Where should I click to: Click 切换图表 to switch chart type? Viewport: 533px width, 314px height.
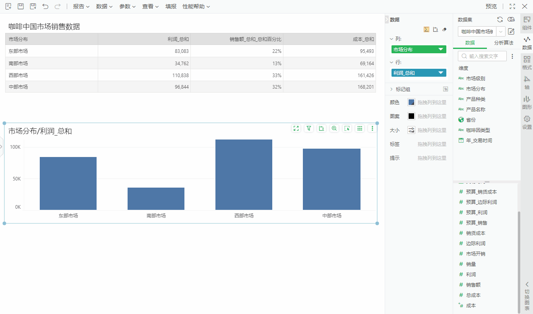point(527,297)
